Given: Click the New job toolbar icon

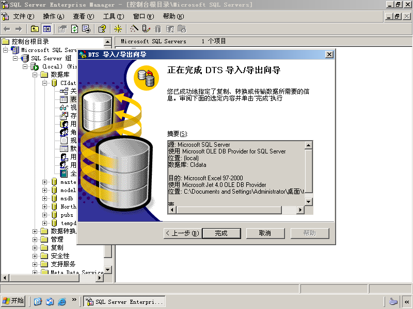Looking at the screenshot, I should tap(182, 29).
